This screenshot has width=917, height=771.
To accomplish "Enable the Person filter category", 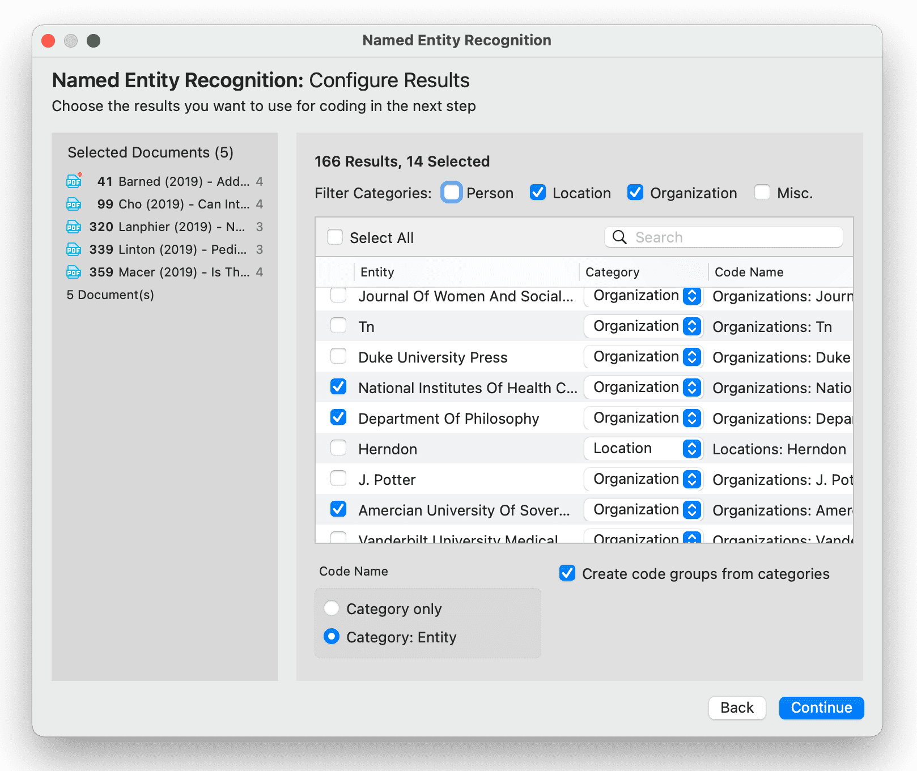I will click(452, 193).
